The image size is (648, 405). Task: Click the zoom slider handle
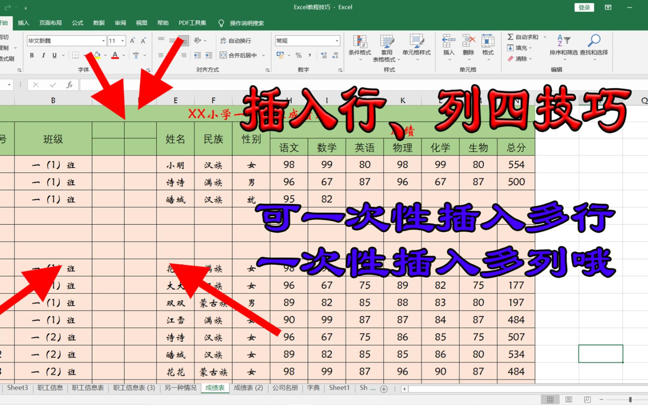pos(630,400)
